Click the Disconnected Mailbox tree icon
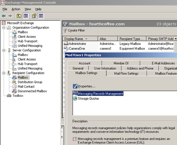The width and height of the screenshot is (177, 145). tap(14, 91)
